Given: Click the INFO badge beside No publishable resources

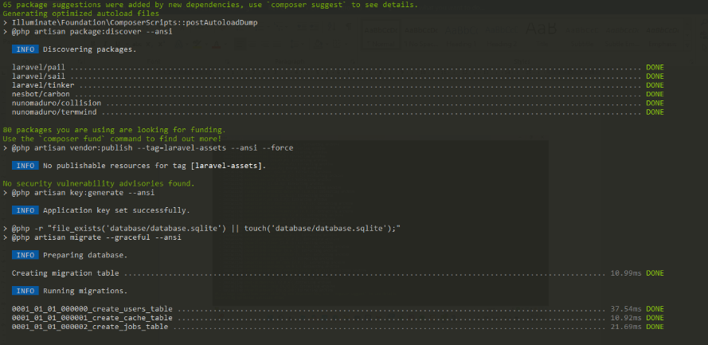Looking at the screenshot, I should pos(25,166).
